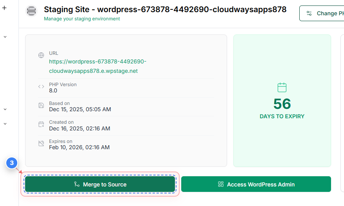344x206 pixels.
Task: Click the Staging Site page title
Action: (165, 9)
